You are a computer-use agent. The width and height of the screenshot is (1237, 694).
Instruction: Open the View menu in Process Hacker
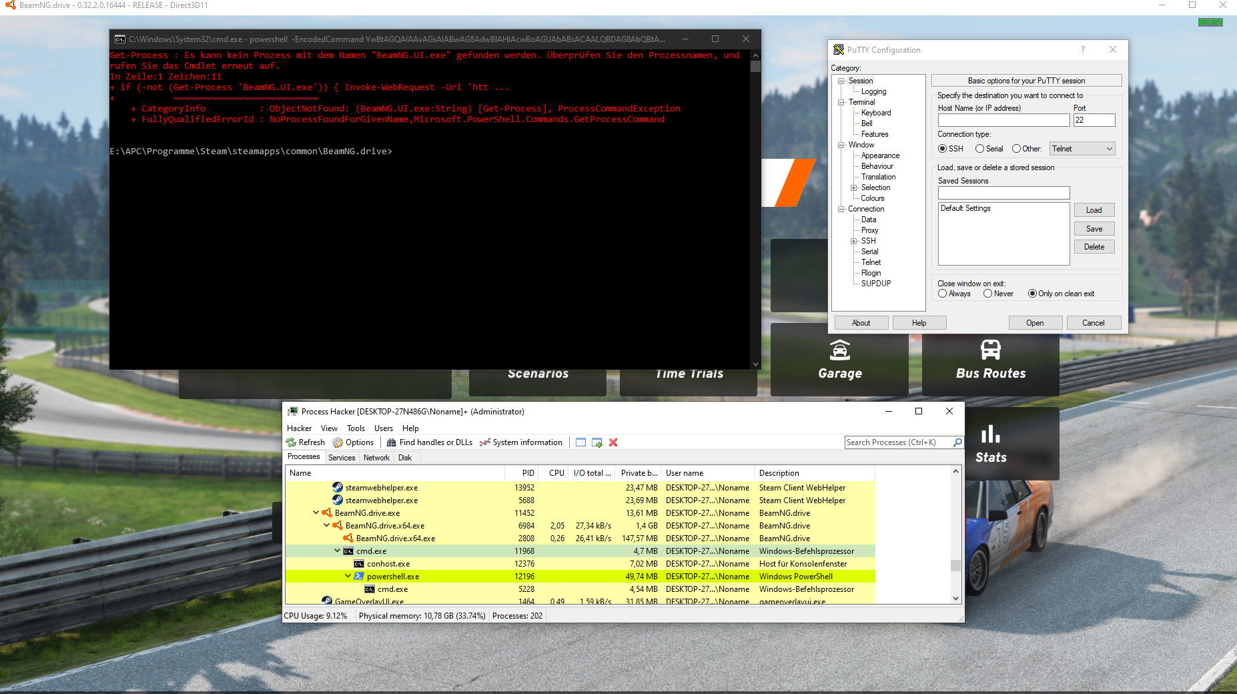click(x=329, y=428)
